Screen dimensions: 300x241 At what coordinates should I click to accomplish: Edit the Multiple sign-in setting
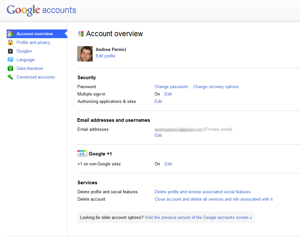click(168, 94)
